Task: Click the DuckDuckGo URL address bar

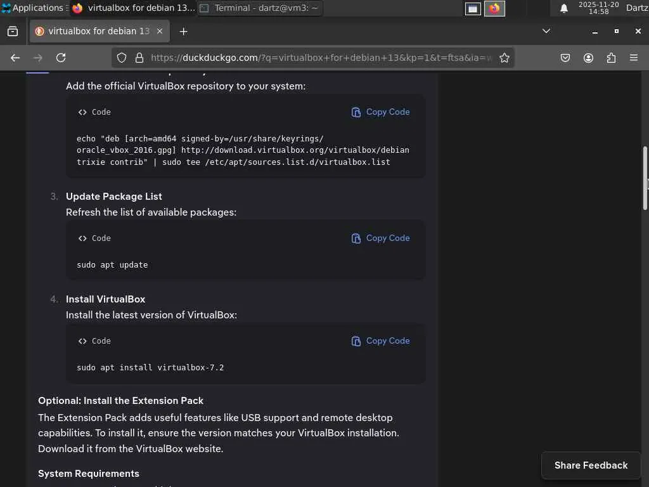Action: click(x=317, y=58)
